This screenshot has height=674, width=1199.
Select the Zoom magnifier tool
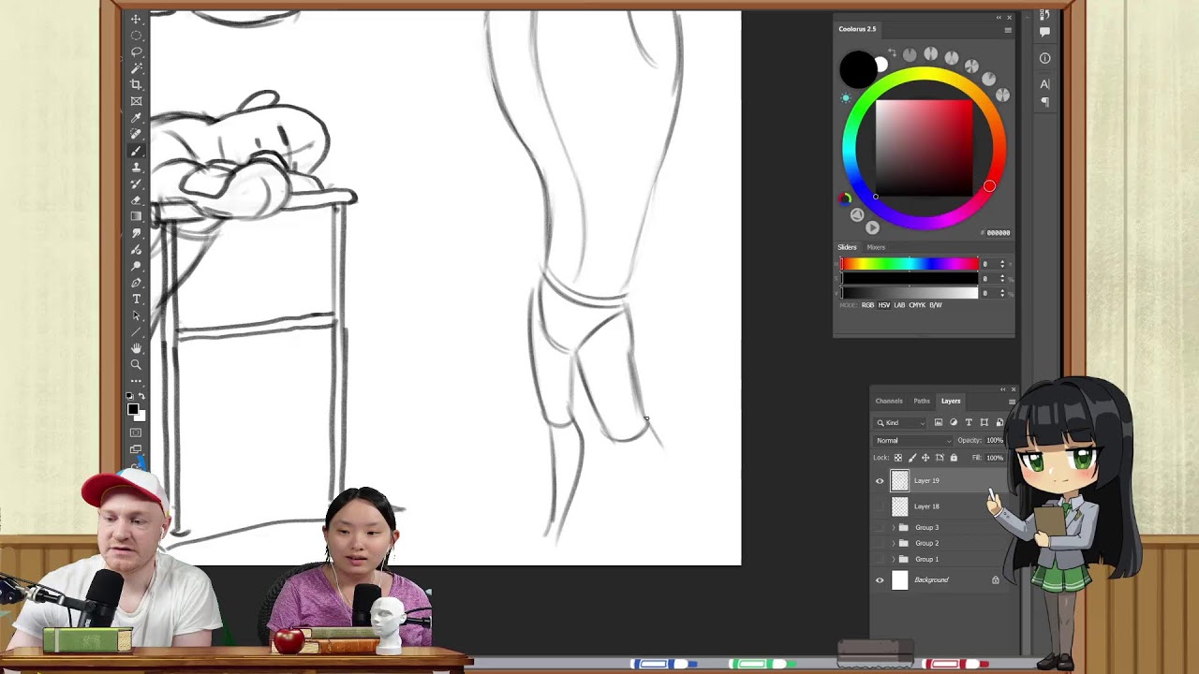tap(136, 365)
